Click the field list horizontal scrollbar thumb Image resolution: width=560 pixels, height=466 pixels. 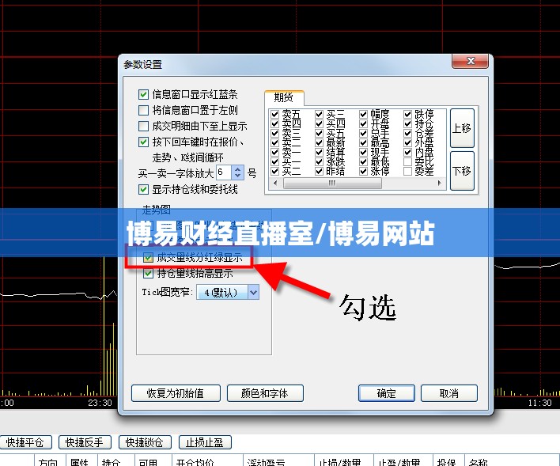332,183
